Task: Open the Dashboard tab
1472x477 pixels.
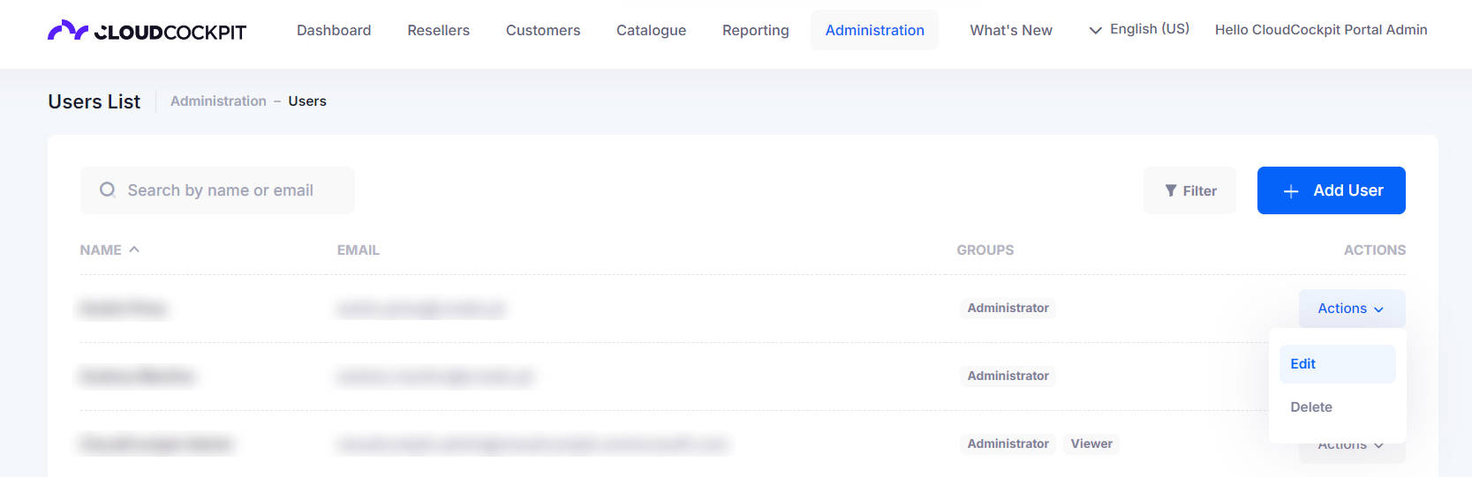Action: tap(334, 30)
